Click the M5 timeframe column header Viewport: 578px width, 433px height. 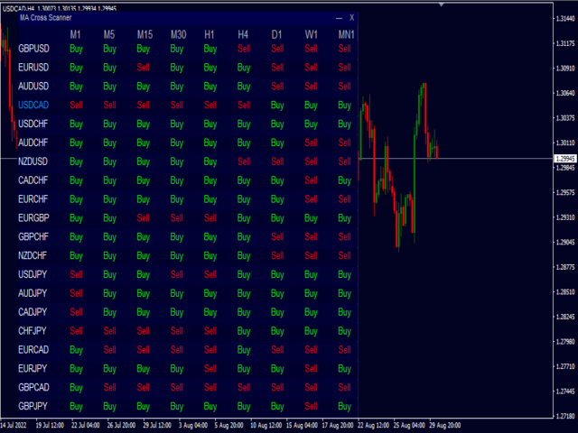tap(109, 34)
